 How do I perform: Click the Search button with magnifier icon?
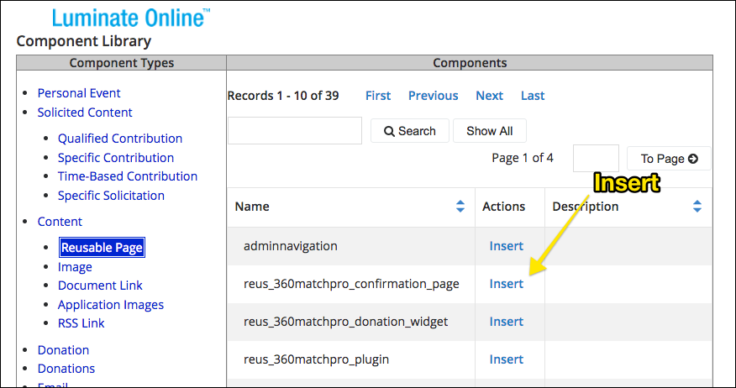coord(409,131)
